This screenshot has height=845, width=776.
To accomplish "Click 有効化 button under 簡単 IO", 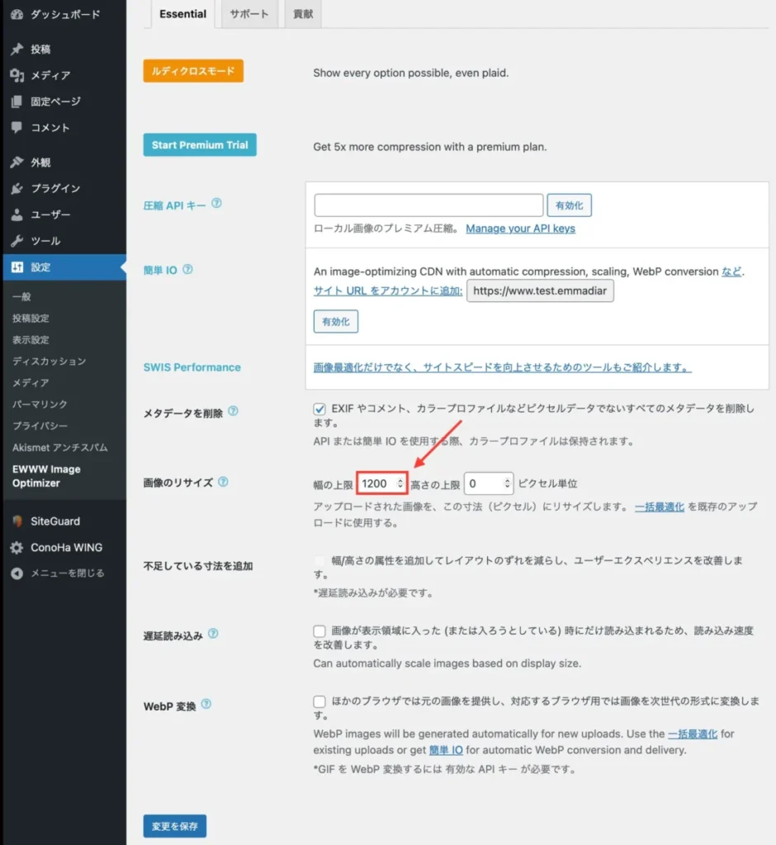I will pos(335,322).
